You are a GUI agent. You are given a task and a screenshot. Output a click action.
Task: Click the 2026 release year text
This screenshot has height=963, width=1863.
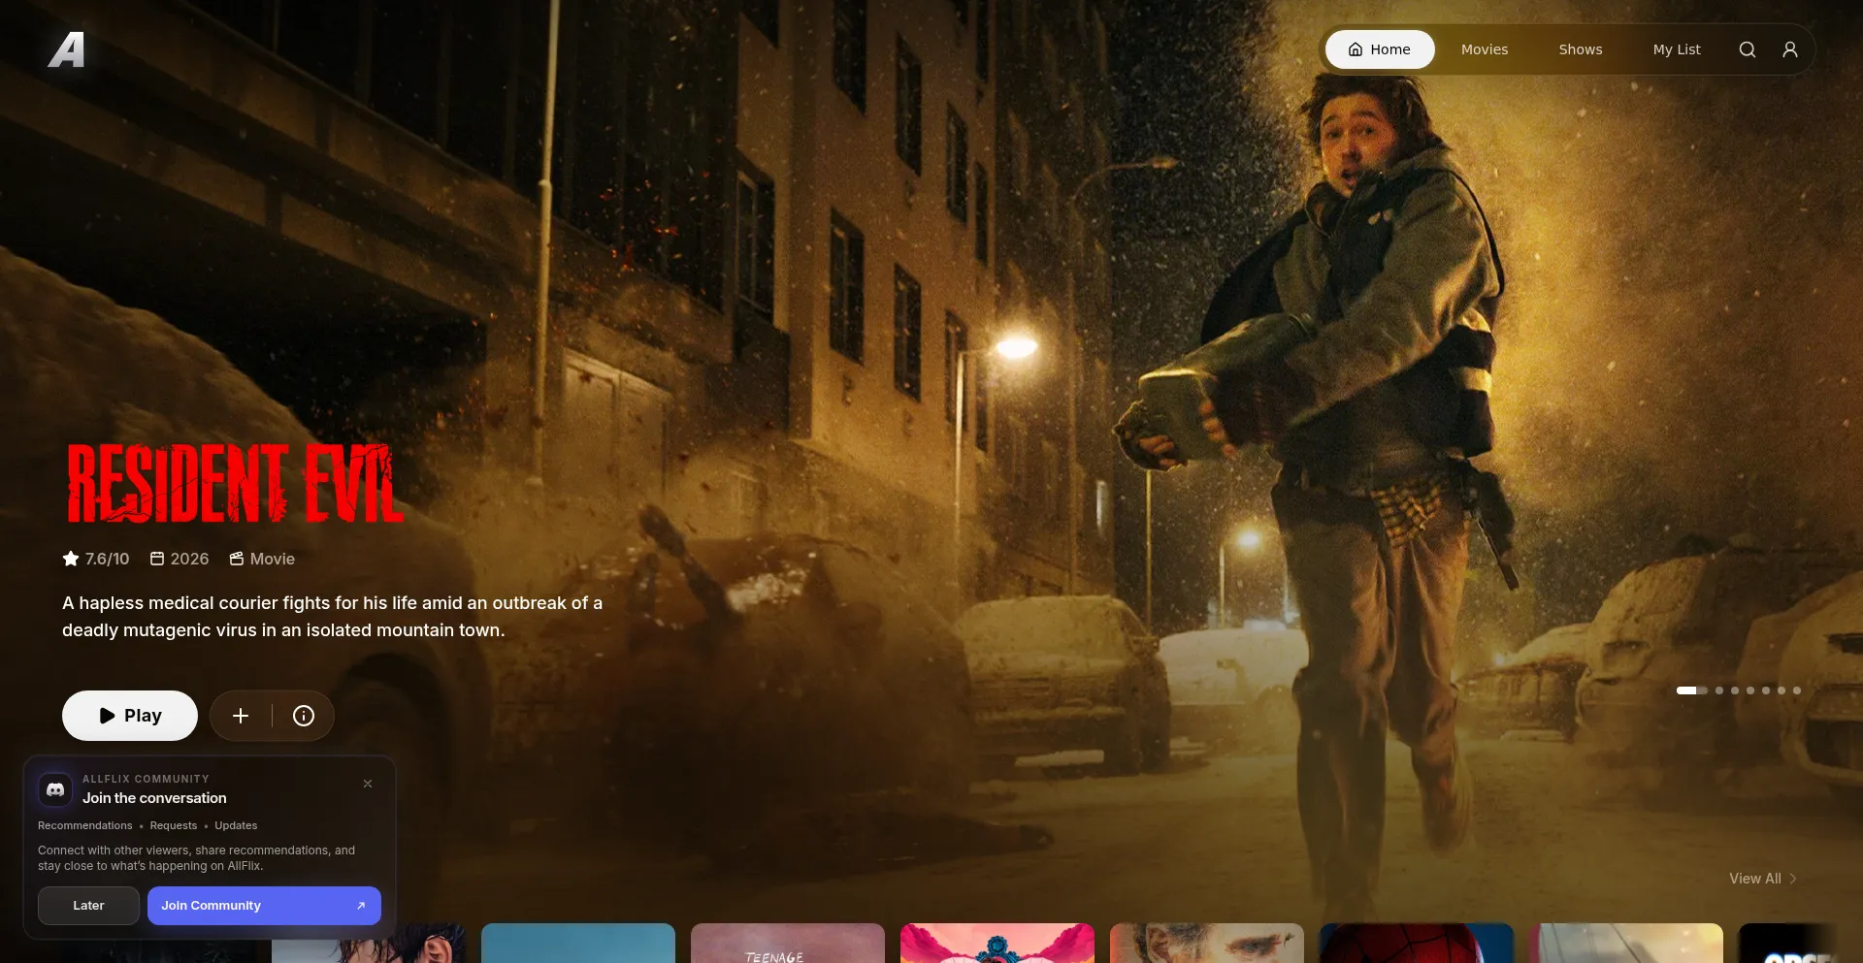click(189, 559)
